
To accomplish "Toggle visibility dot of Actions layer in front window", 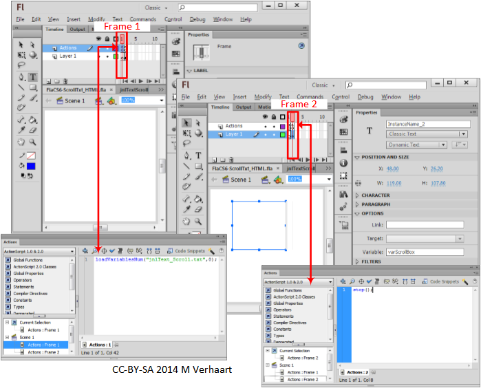I will (x=266, y=127).
